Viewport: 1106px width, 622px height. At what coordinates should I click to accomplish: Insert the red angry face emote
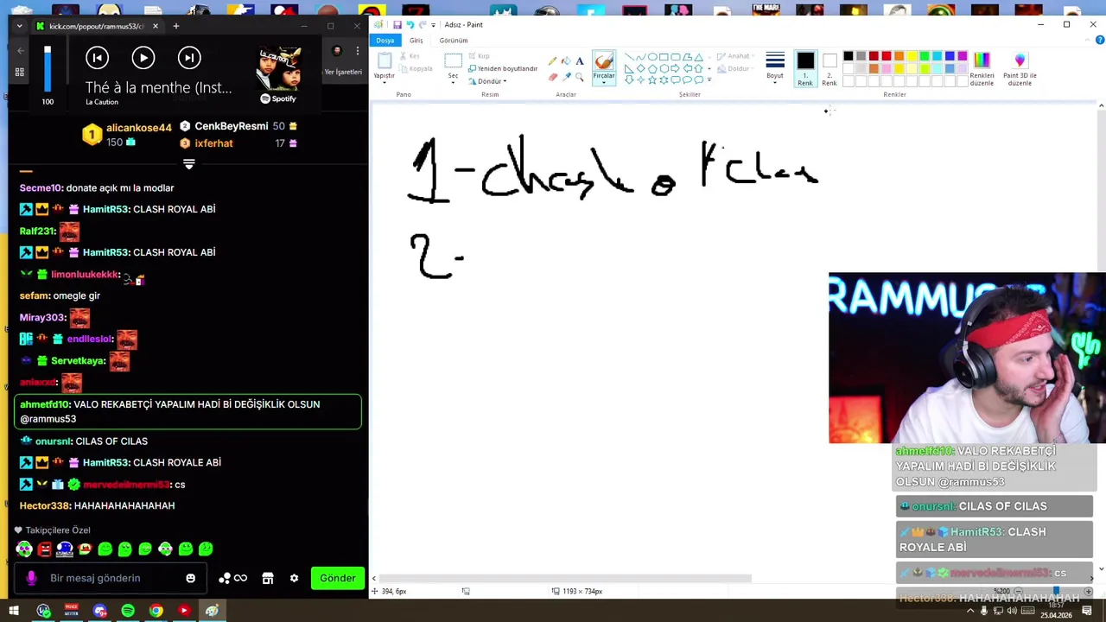coord(44,549)
